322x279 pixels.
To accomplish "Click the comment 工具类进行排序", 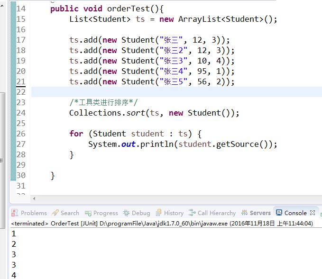I will pos(104,102).
